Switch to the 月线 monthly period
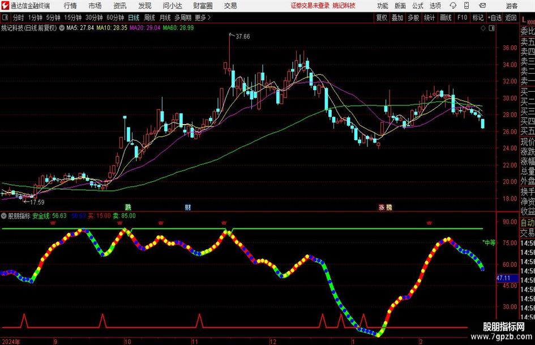535x345 pixels. click(x=165, y=18)
